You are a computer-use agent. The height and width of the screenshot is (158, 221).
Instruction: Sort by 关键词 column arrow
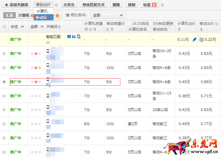[x=59, y=27]
